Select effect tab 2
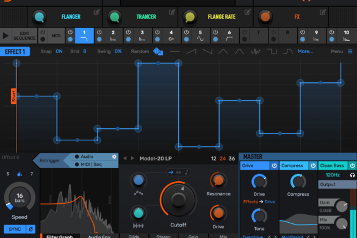This screenshot has width=357, height=238. (113, 36)
